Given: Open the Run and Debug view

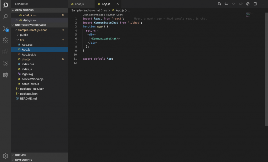Looking at the screenshot, I should (x=5, y=40).
